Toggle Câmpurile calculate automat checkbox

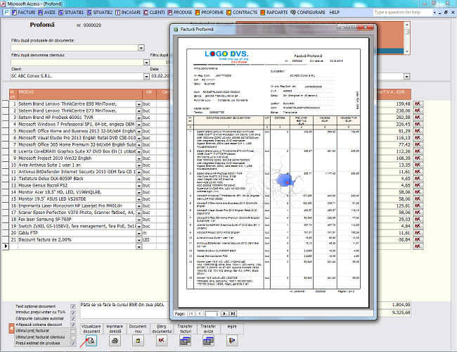73,319
